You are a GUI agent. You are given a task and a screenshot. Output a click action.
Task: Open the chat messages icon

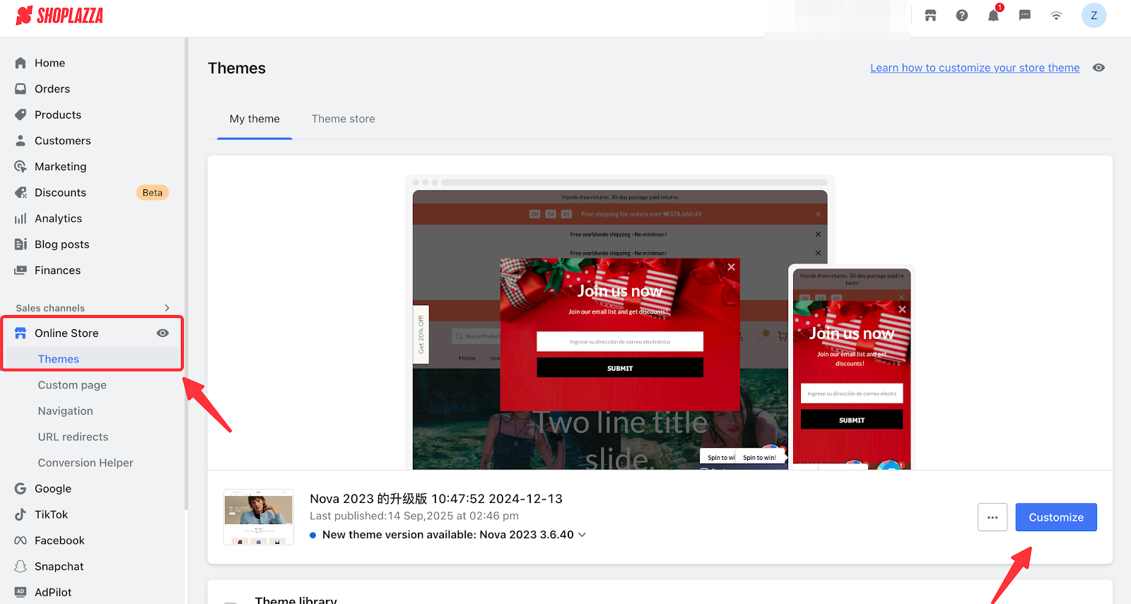click(x=1025, y=16)
